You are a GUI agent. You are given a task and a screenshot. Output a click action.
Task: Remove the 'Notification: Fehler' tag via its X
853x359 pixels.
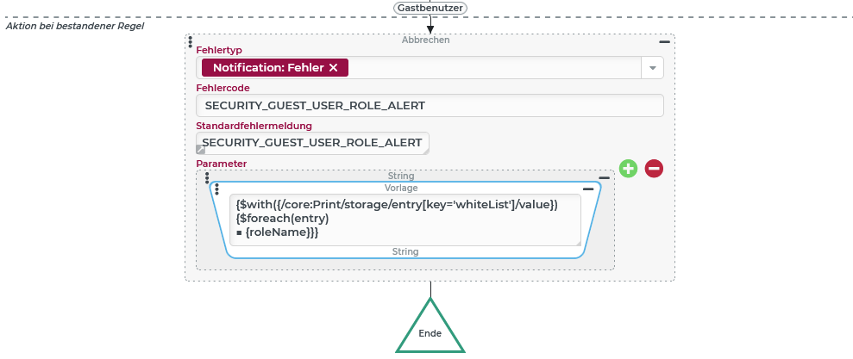(334, 68)
